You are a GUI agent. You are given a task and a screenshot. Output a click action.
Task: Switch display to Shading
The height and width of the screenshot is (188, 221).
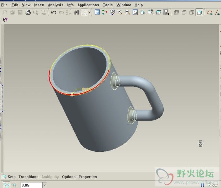pyautogui.click(x=199, y=12)
